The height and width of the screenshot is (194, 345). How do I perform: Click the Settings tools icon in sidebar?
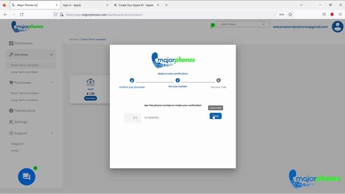point(11,122)
